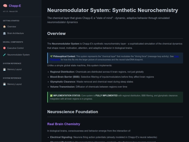189x142 pixels.
Task: Click the 'v0.1.0 - Neural OS' version text
Action: click(10, 11)
